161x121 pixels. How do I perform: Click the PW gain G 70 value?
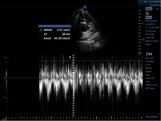pyautogui.click(x=148, y=65)
